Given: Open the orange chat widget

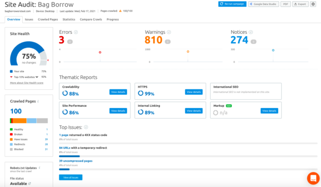Looking at the screenshot, I should coord(313,178).
